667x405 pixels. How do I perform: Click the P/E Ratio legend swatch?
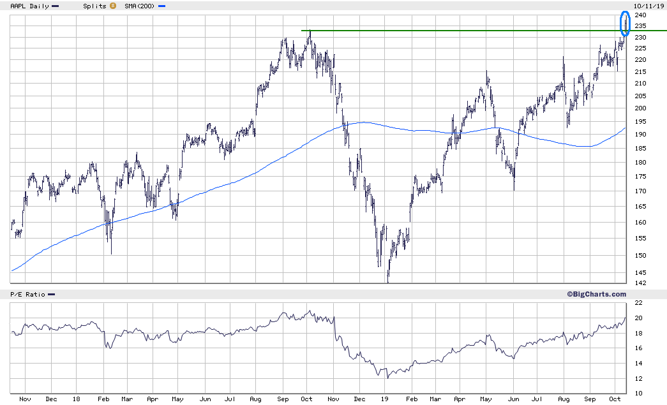52,295
